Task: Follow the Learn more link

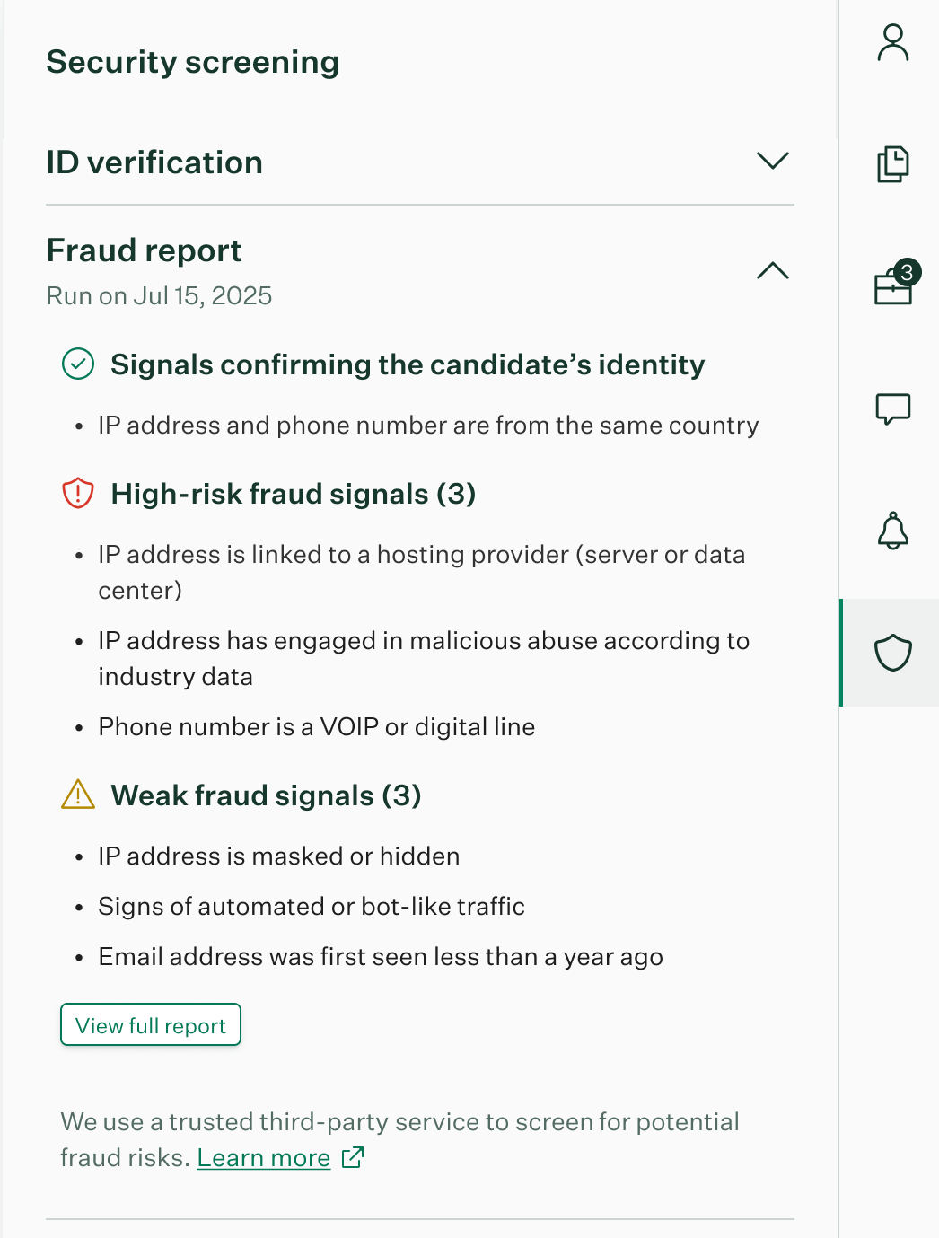Action: [x=264, y=1158]
